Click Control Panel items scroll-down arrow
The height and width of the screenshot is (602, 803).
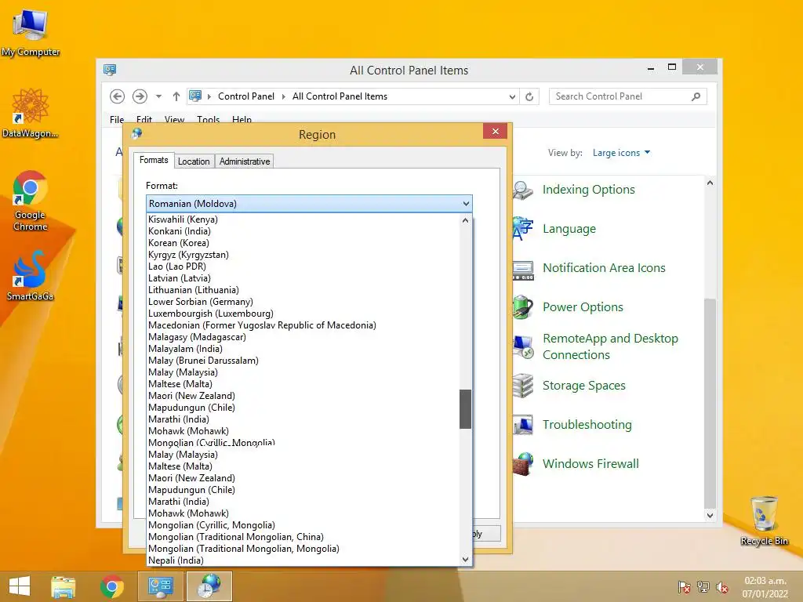pyautogui.click(x=710, y=516)
